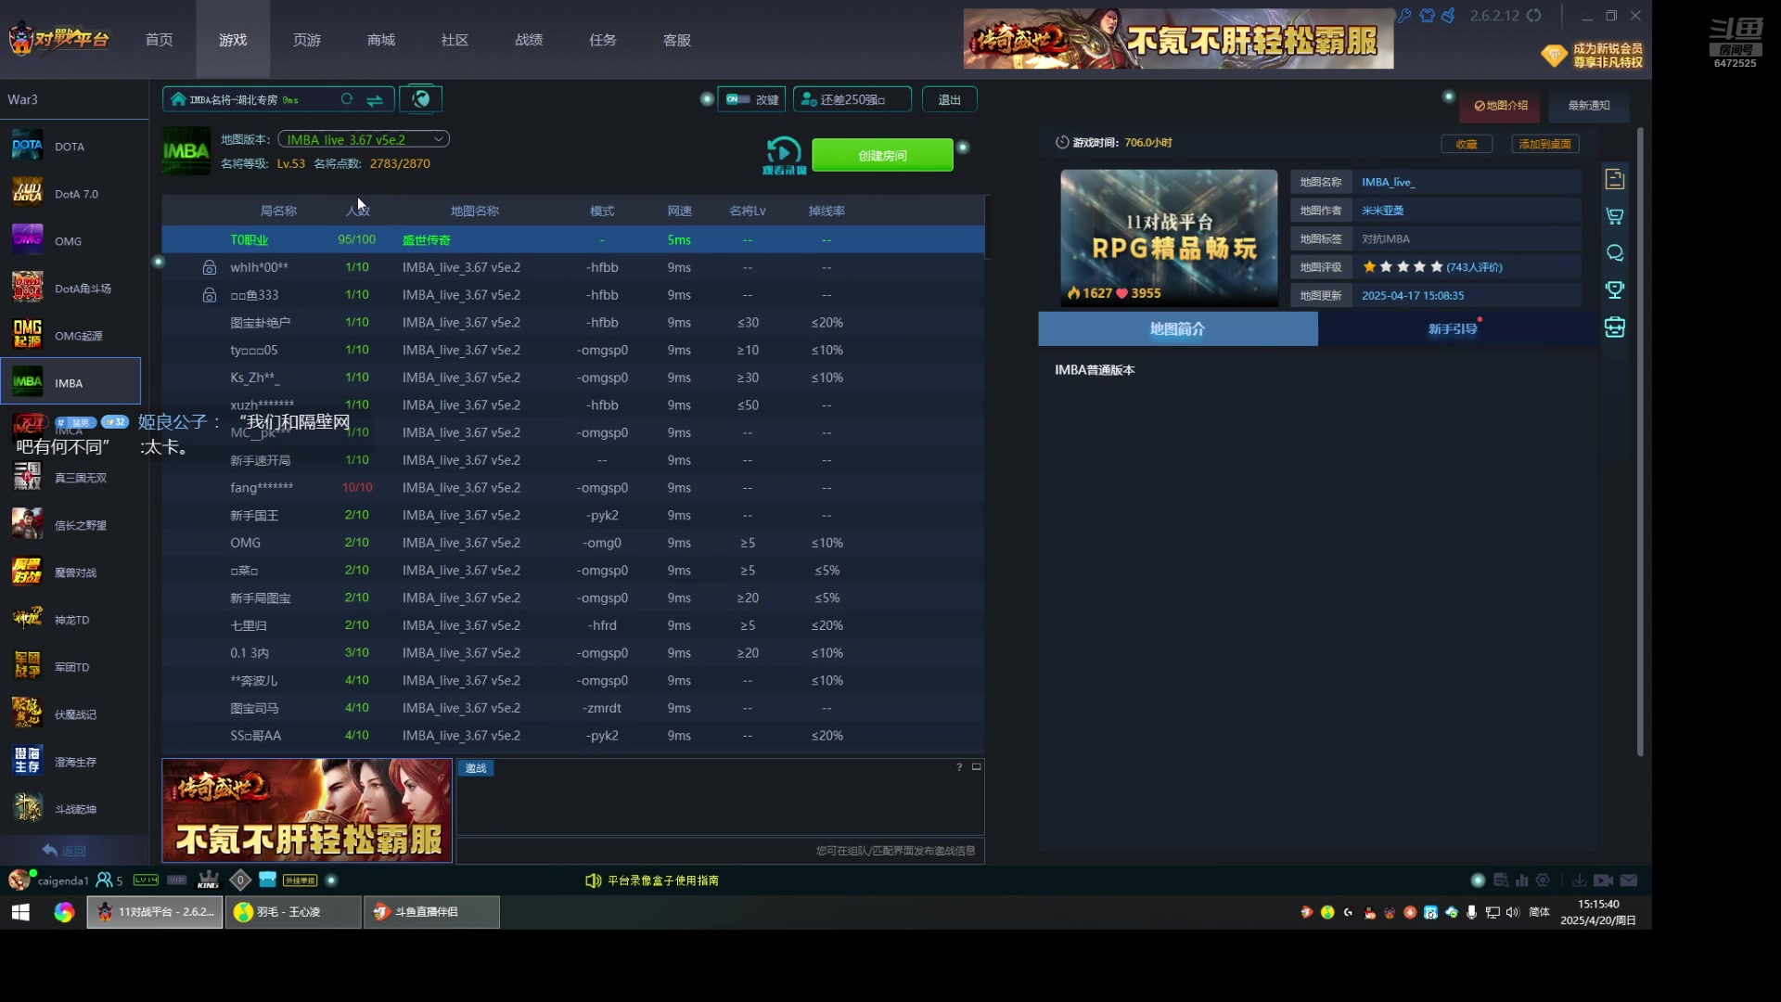This screenshot has height=1002, width=1781.
Task: Switch room server with the swap arrows icon
Action: pos(375,99)
